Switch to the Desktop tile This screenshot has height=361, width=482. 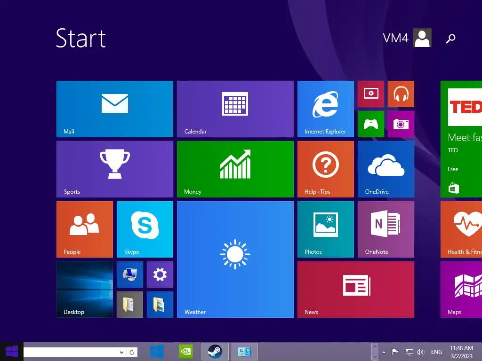point(85,290)
